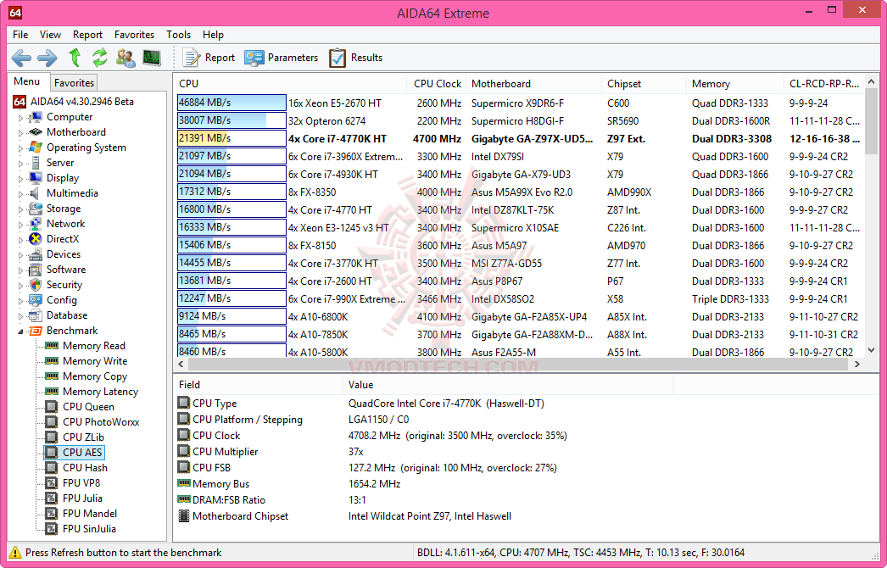Sort by the Chipset column header
Screen dimensions: 887x568
point(644,84)
